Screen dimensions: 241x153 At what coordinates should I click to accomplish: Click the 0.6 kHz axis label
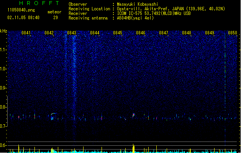(x=3, y=145)
